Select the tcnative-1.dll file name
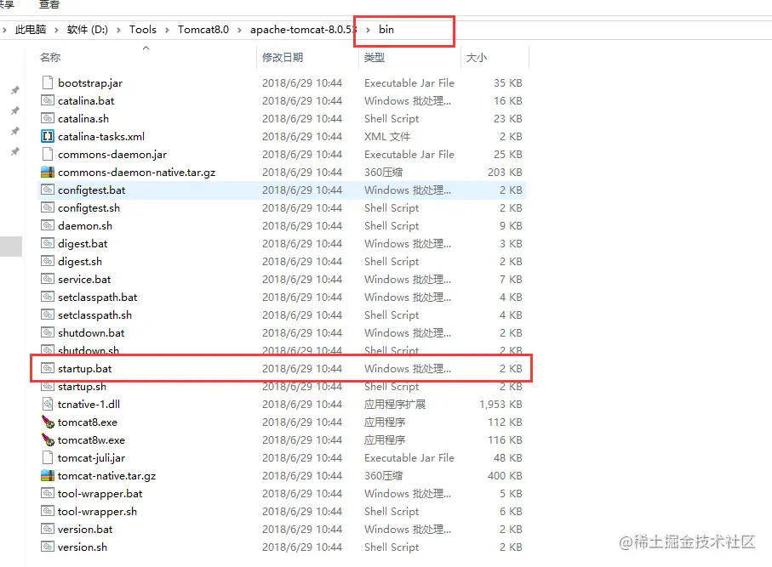This screenshot has width=772, height=567. click(x=89, y=405)
